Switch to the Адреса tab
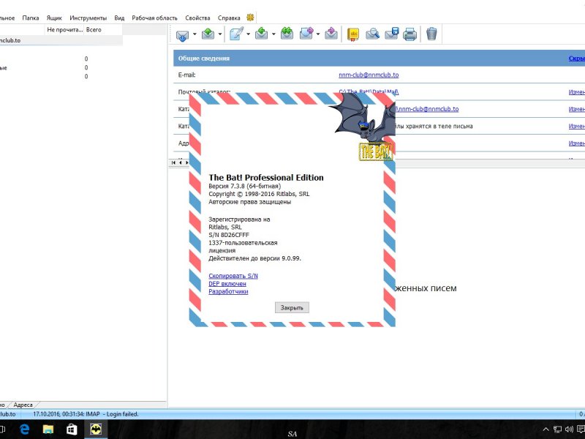585x439 pixels. (23, 405)
